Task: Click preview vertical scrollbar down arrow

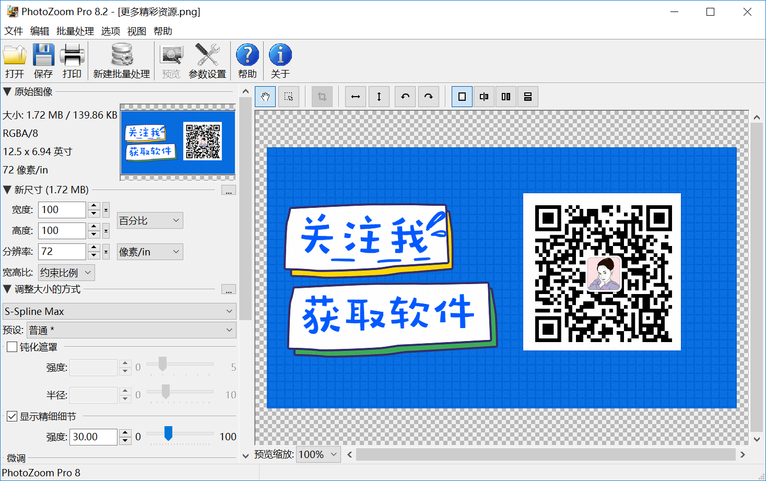Action: pos(757,439)
